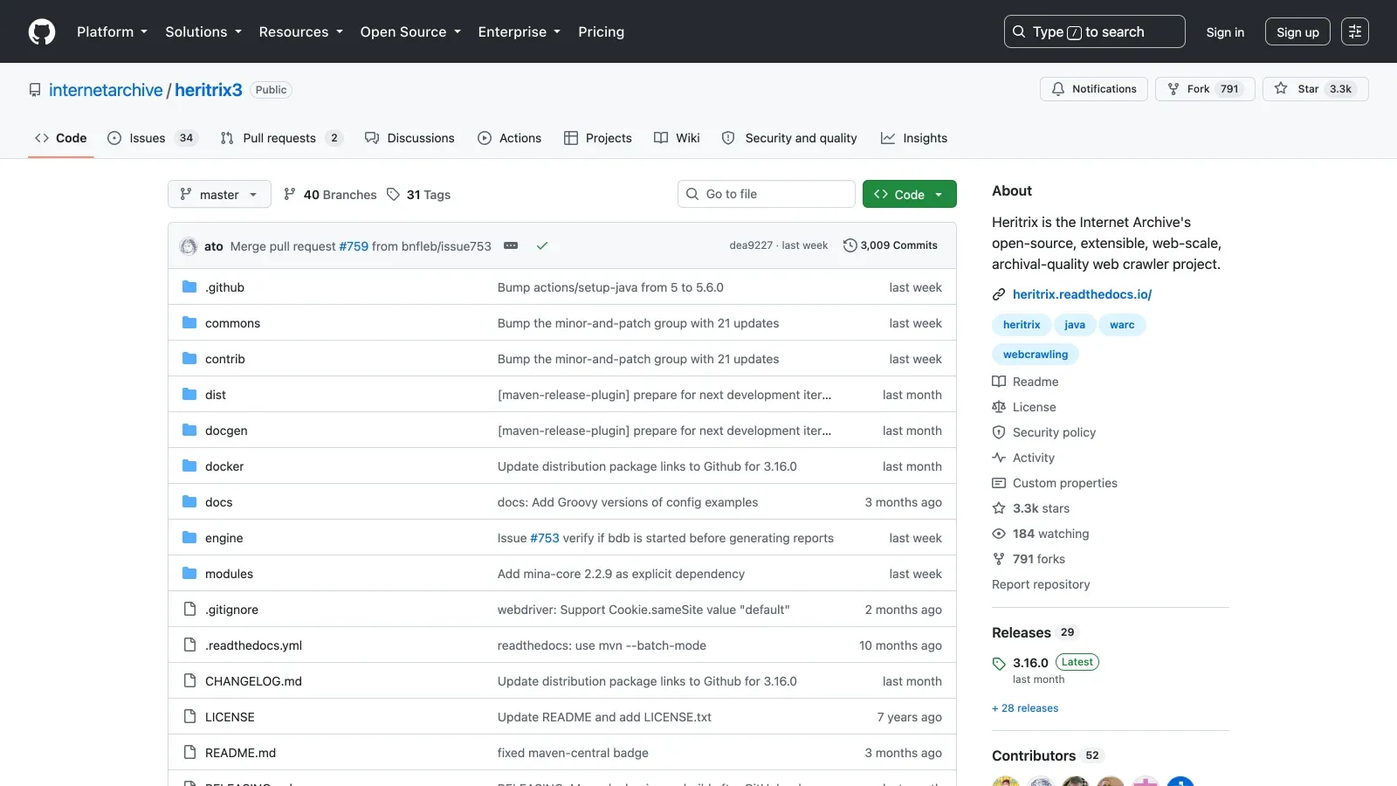Open the Pricing link
The image size is (1397, 786).
pyautogui.click(x=601, y=31)
